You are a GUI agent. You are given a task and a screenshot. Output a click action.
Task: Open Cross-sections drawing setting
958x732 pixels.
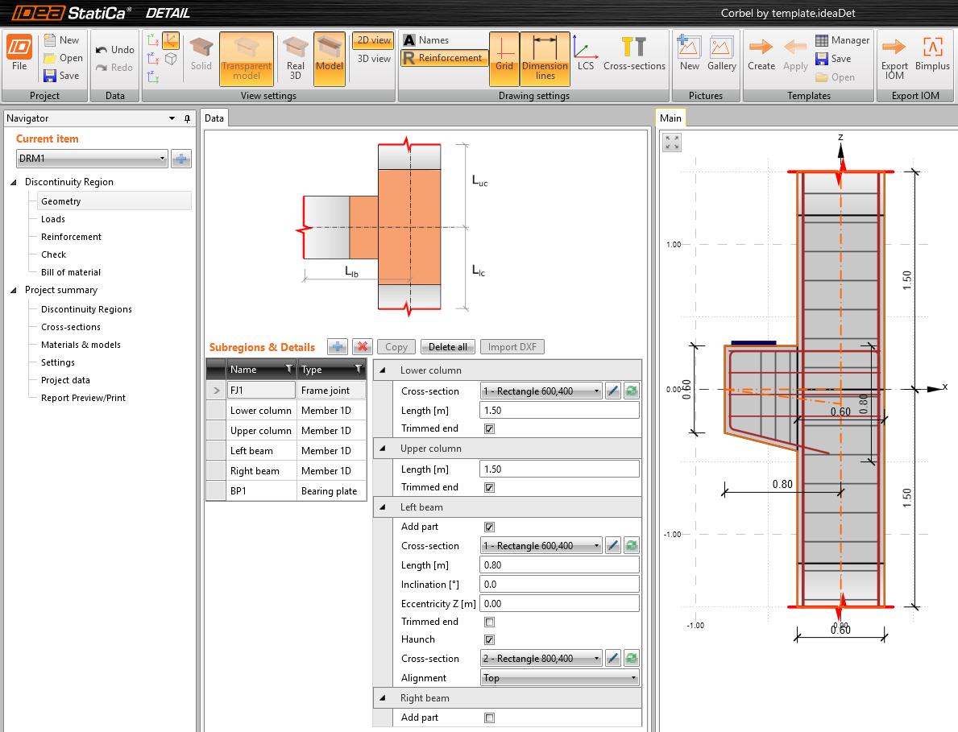coord(634,55)
